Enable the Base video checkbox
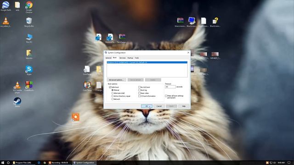The width and height of the screenshot is (294, 165). coord(139,93)
